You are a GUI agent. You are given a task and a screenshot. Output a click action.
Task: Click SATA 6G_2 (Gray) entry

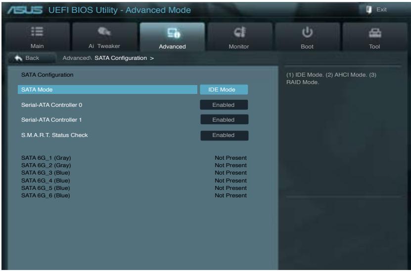(46, 165)
